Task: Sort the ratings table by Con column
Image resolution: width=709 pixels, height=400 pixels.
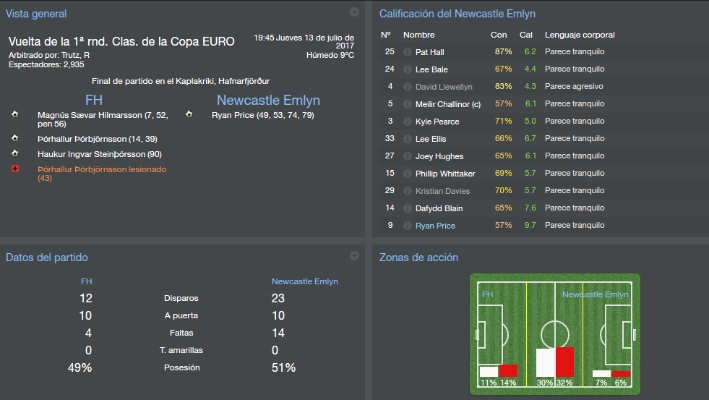Action: [x=499, y=35]
